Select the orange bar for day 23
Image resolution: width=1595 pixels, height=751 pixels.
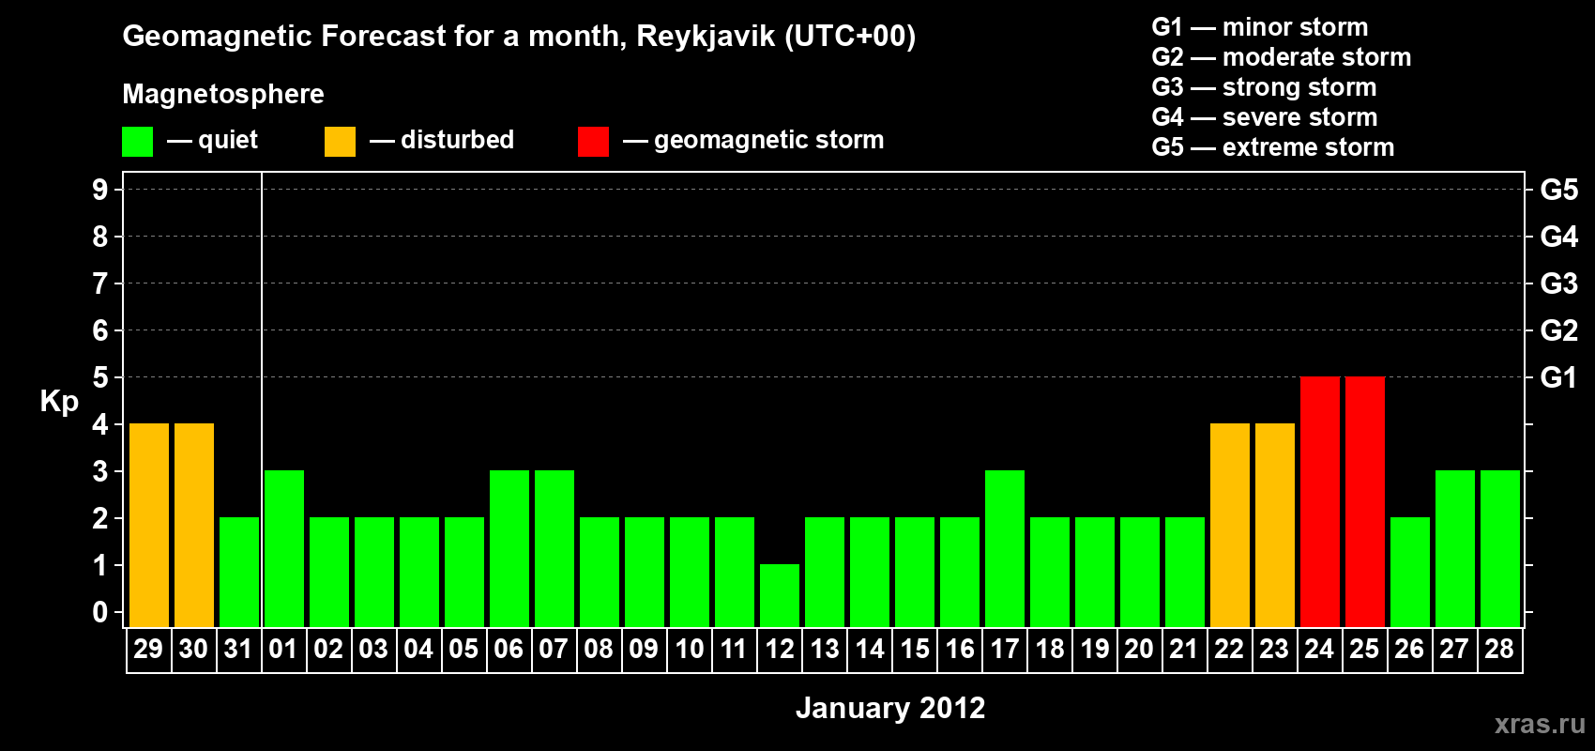[x=1275, y=525]
